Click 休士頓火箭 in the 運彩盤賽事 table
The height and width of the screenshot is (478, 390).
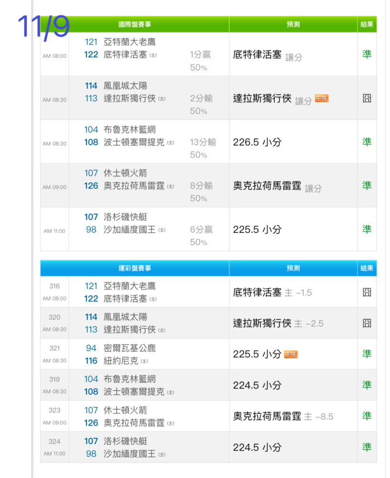[125, 410]
